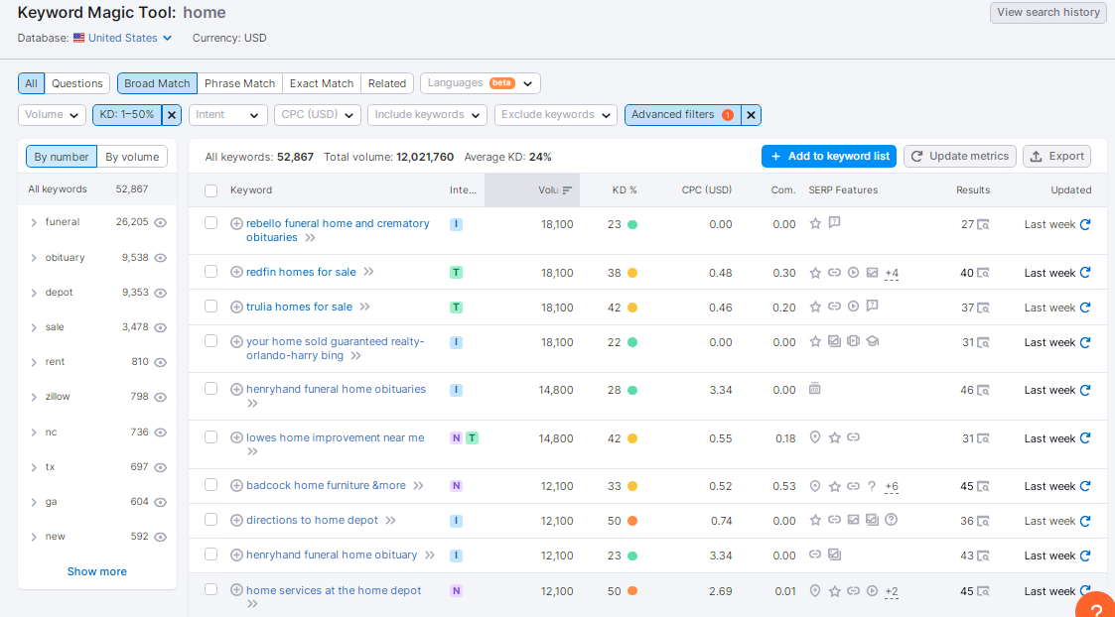Add directions to home depot via plus
This screenshot has width=1115, height=617.
[236, 520]
